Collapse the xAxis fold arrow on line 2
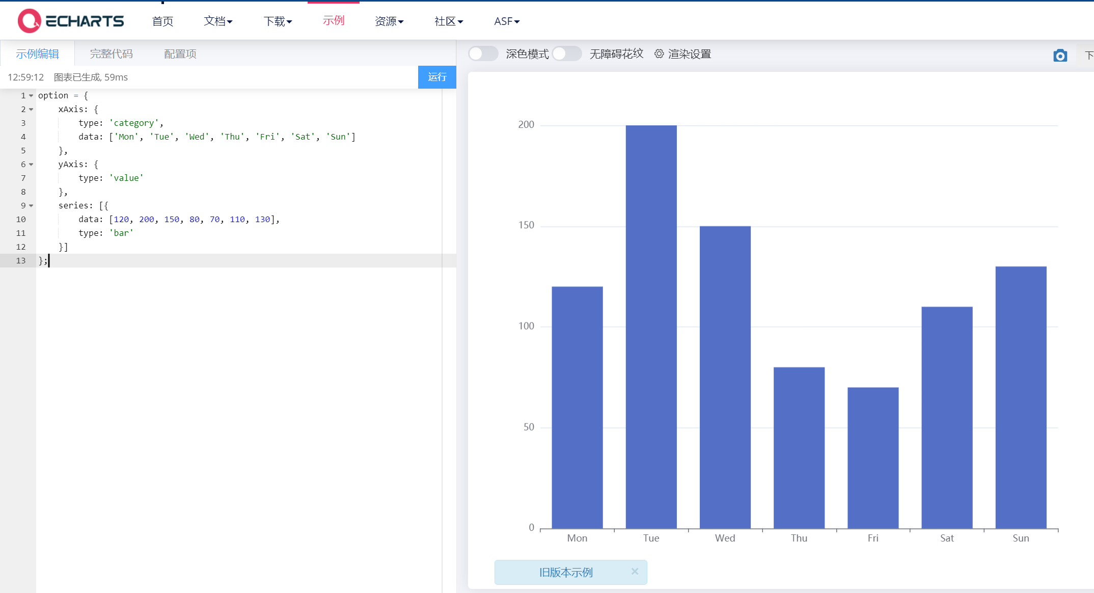This screenshot has height=593, width=1094. click(31, 110)
